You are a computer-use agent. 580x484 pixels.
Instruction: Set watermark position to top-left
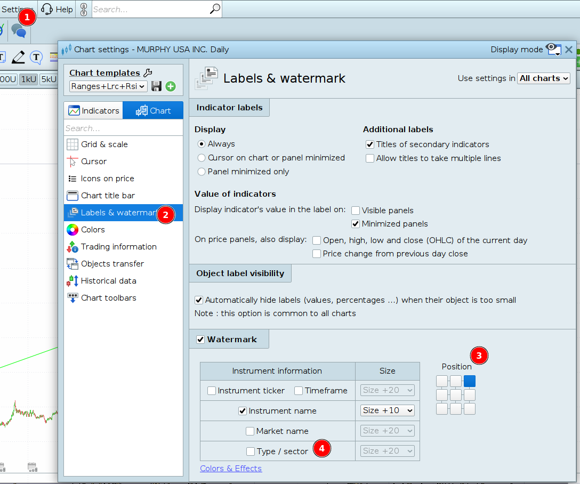[442, 381]
